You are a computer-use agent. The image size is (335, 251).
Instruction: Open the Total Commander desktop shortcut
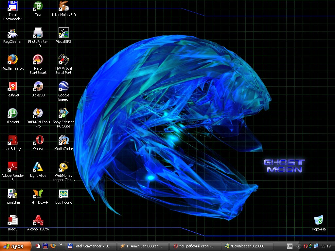point(12,7)
